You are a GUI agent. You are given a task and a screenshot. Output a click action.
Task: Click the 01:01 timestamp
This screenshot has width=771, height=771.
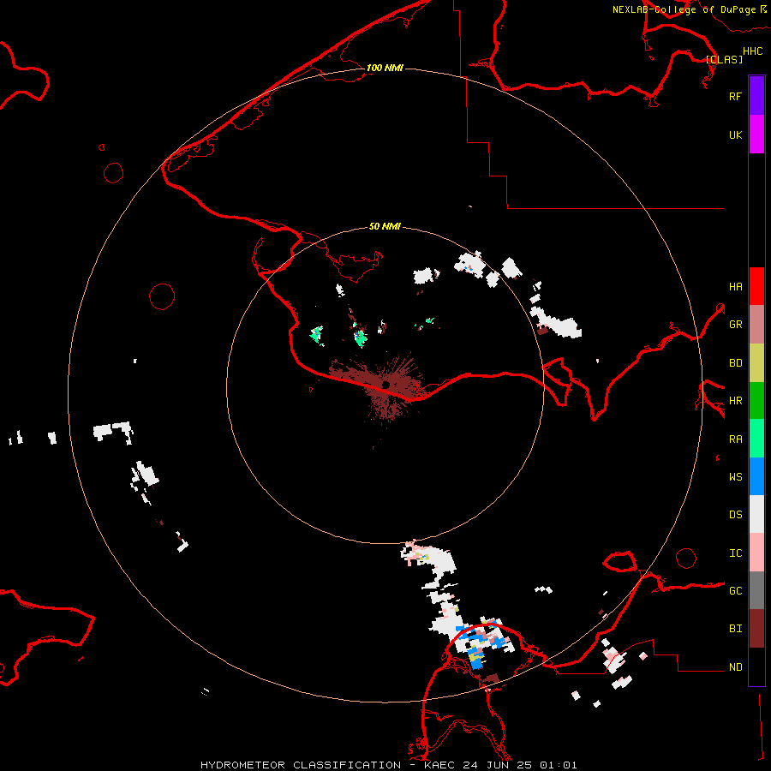[x=558, y=765]
